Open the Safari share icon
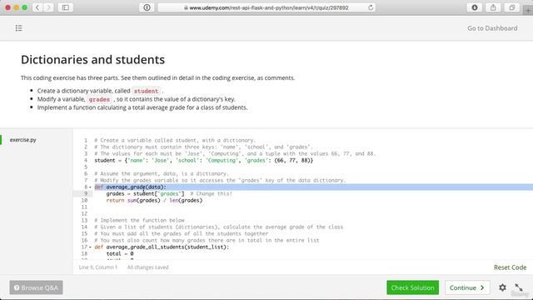Viewport: 533px width, 300px height. pos(493,7)
